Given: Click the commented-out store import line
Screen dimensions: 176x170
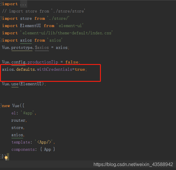Looking at the screenshot, I should point(44,11).
